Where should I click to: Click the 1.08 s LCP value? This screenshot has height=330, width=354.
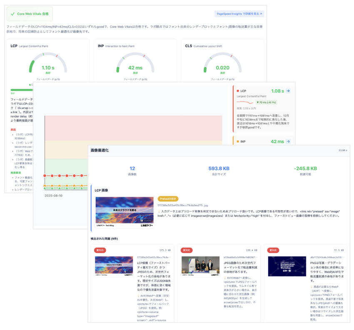coord(277,91)
